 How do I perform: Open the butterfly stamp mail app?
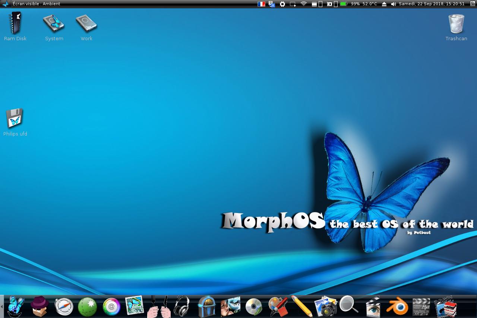tap(134, 306)
